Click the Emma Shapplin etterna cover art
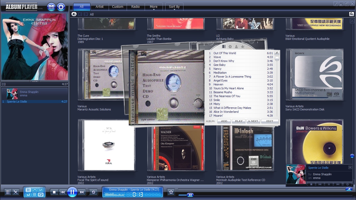Screen dimensions: 356x200 point(35,47)
